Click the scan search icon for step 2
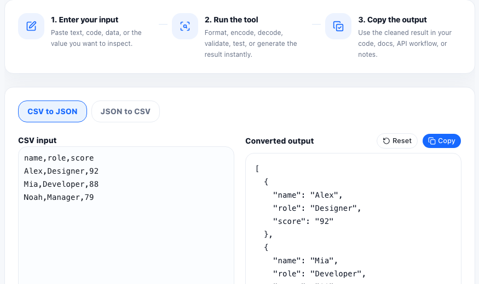This screenshot has height=284, width=479. 185,26
